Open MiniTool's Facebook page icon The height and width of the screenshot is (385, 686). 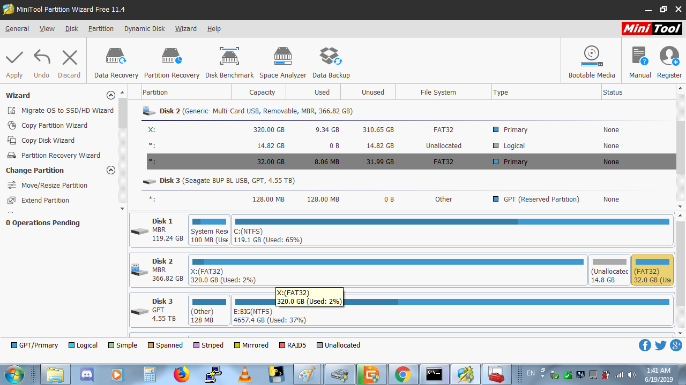point(645,345)
